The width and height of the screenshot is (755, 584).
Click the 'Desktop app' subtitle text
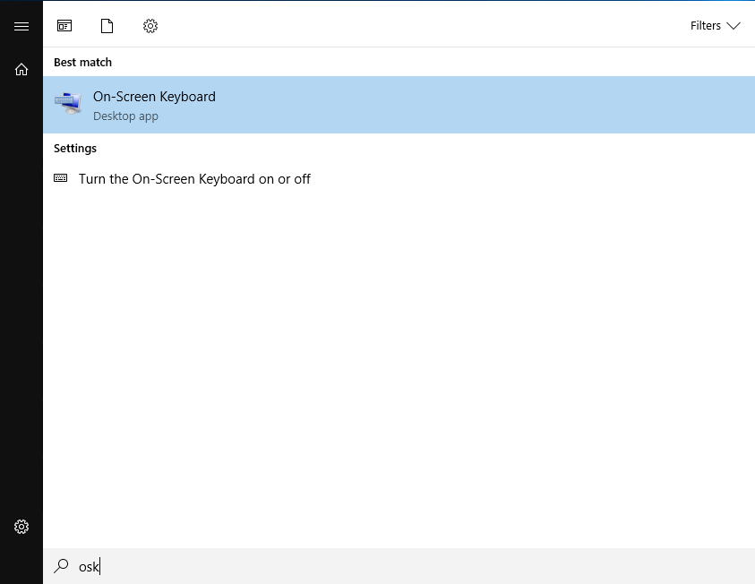[x=125, y=116]
